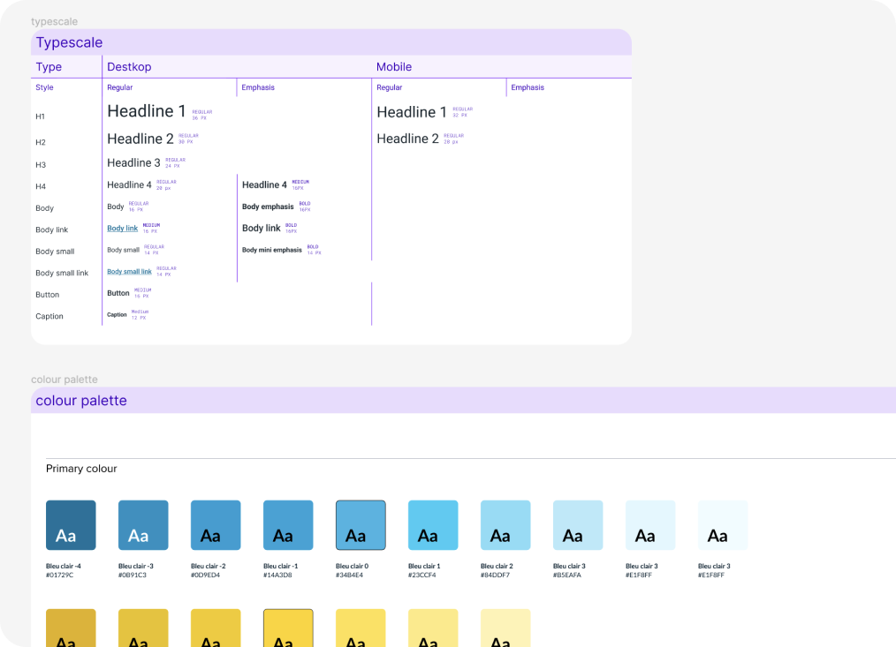Select the purple Typescale title bar
This screenshot has width=896, height=647.
point(331,42)
